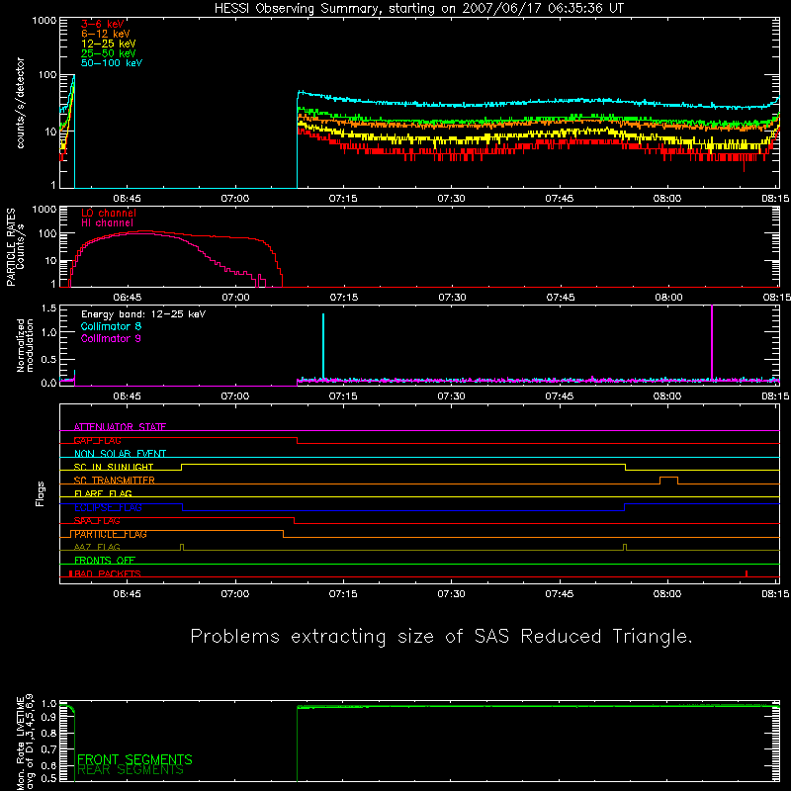Click the SAS Reduced Triangle problem message

(x=441, y=637)
